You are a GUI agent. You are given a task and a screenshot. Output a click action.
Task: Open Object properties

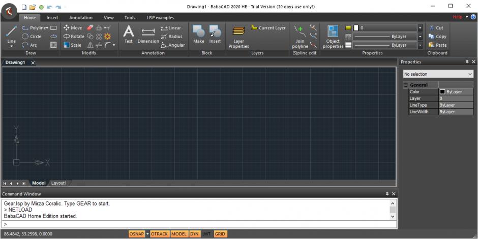point(333,37)
